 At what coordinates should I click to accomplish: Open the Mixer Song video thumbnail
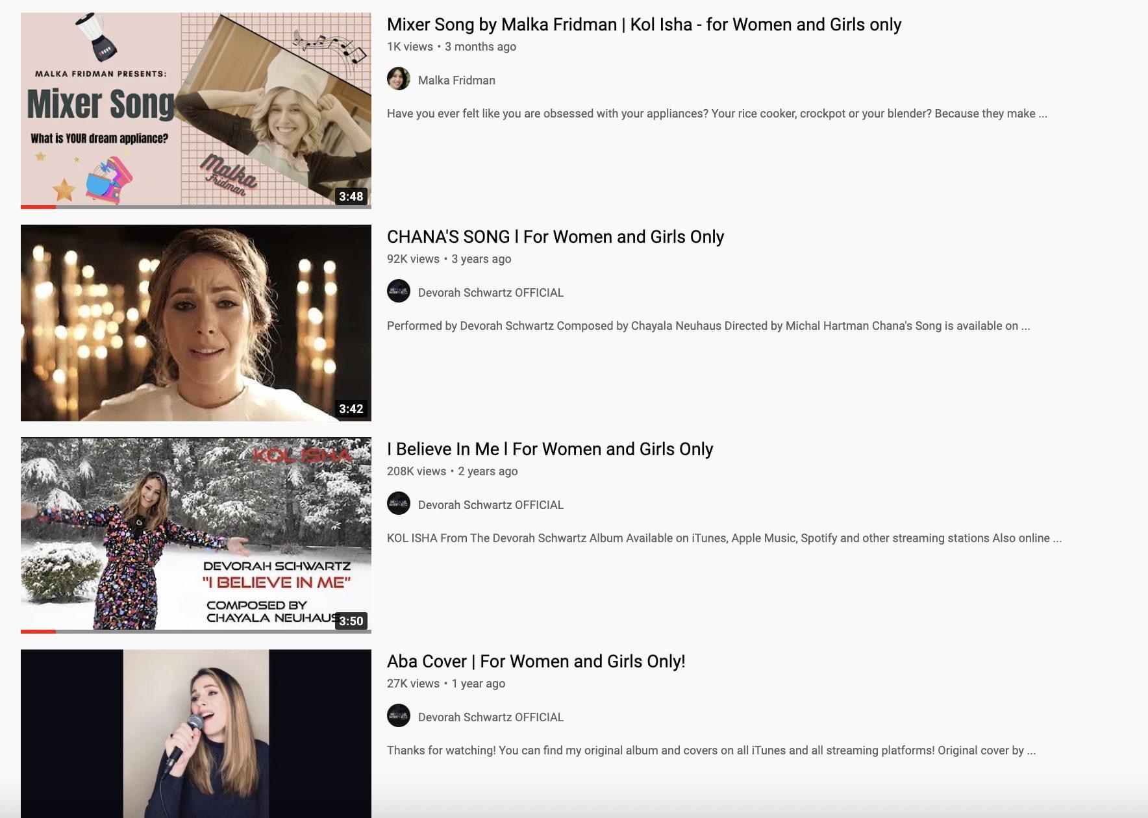196,110
